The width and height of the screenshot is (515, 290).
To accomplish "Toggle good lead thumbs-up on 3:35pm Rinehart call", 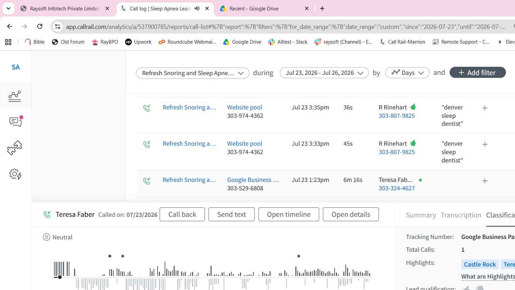I will pyautogui.click(x=413, y=107).
